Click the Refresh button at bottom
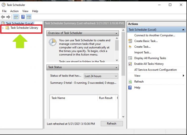Screen dimensions: 187x135 (112, 124)
